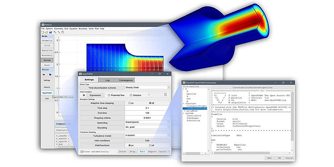Click the blue sphere Tools icon
Image resolution: width=334 pixels, height=167 pixels.
pos(50,75)
